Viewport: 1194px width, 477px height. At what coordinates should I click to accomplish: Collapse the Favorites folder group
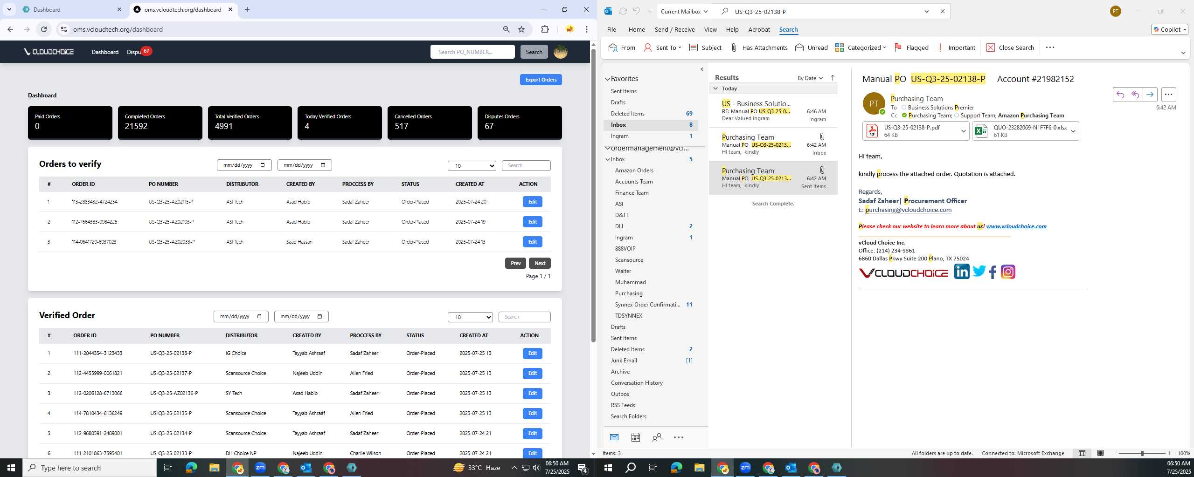point(607,79)
